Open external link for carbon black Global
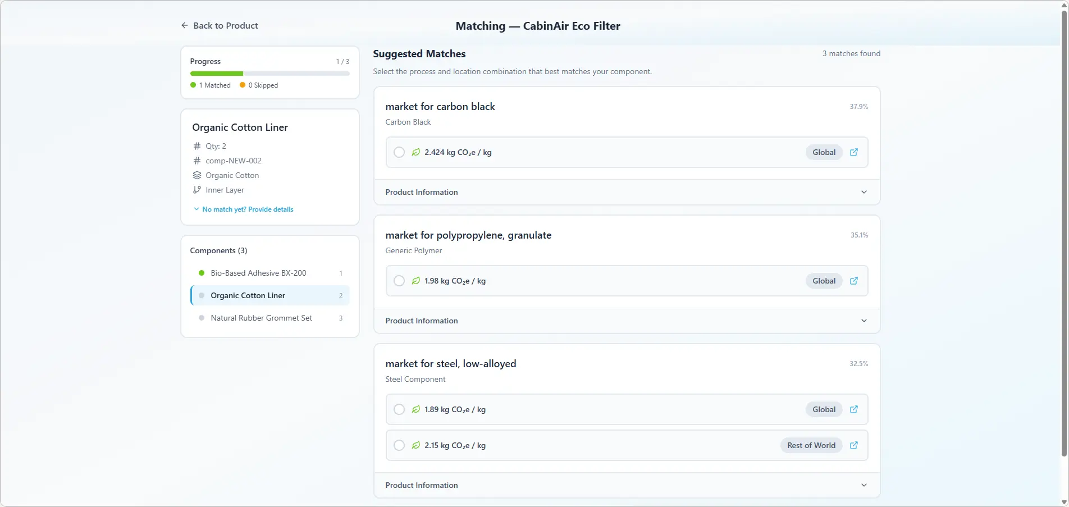Image resolution: width=1069 pixels, height=507 pixels. (853, 152)
